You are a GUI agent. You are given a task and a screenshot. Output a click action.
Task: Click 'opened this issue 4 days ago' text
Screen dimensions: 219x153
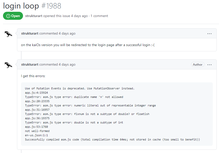tap(65, 16)
